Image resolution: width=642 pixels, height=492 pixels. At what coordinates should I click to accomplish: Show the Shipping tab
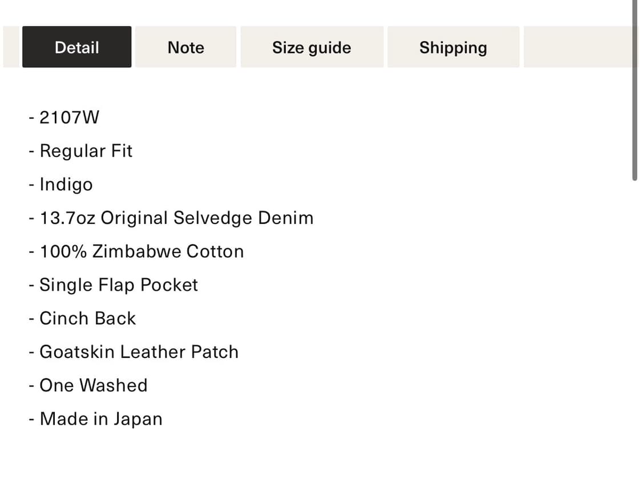[x=453, y=47]
